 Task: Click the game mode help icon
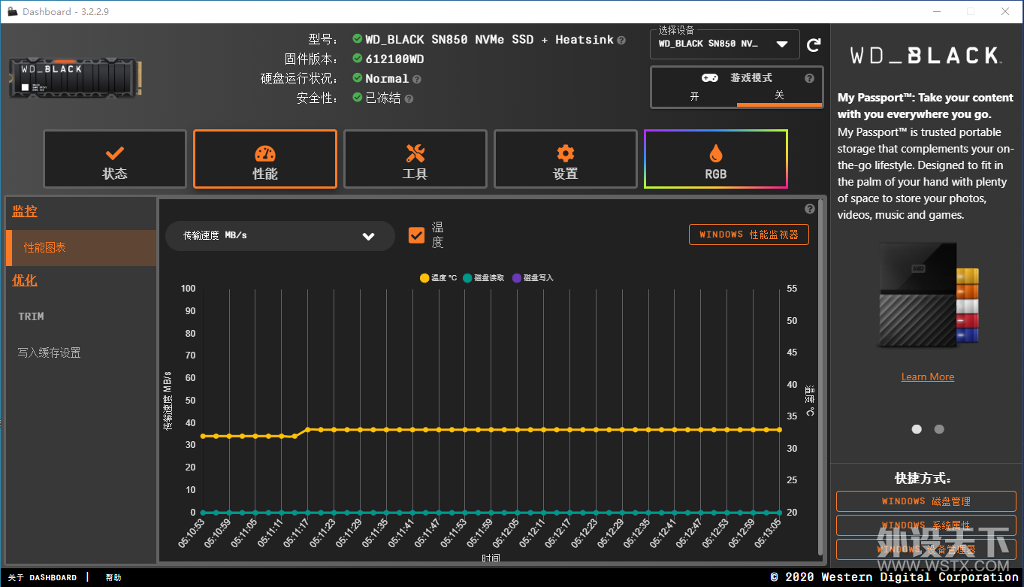pyautogui.click(x=809, y=78)
